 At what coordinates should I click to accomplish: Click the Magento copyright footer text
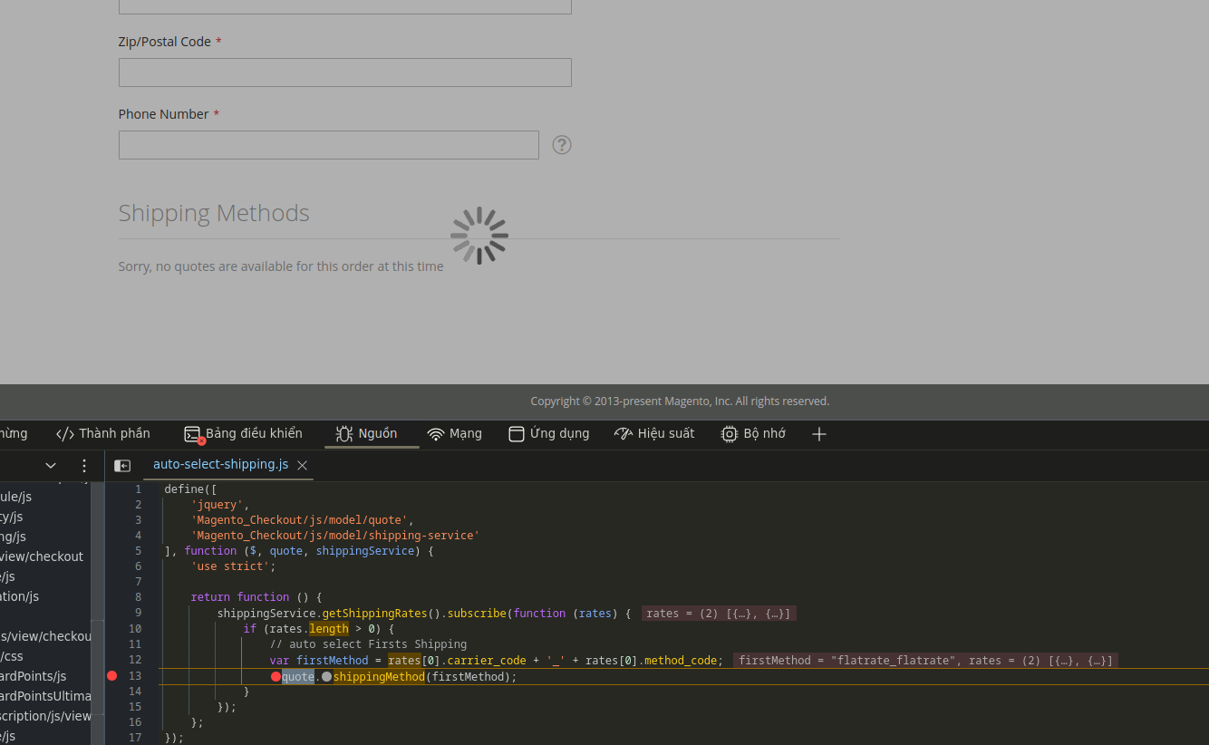(680, 401)
